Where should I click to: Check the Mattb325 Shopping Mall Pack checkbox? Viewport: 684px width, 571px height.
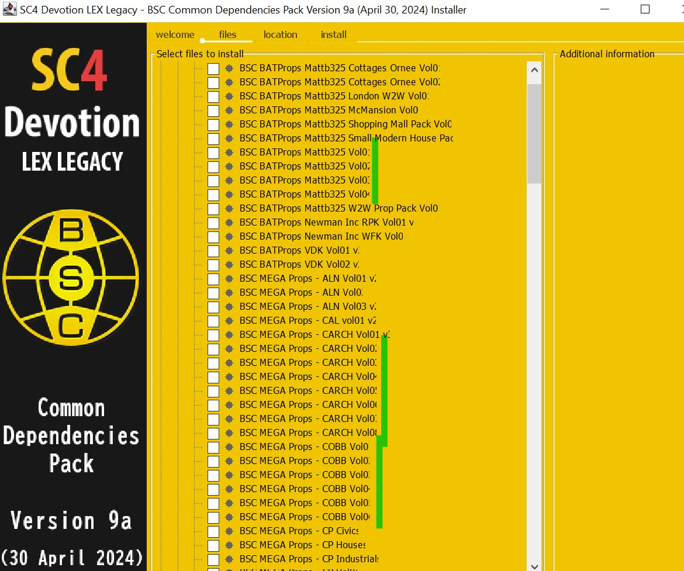pos(213,124)
